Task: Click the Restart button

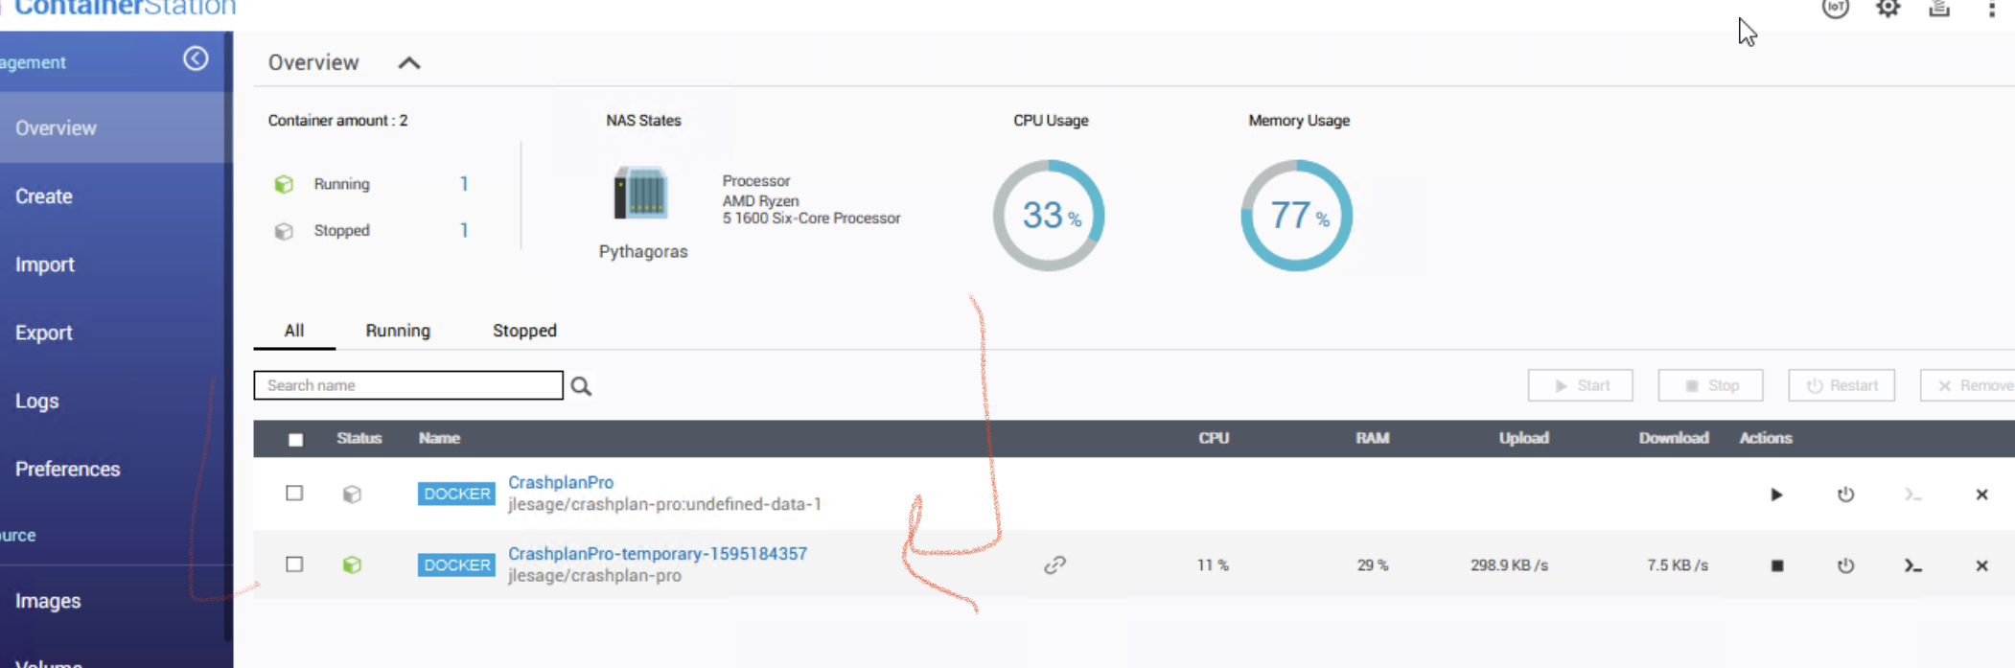Action: pyautogui.click(x=1841, y=385)
